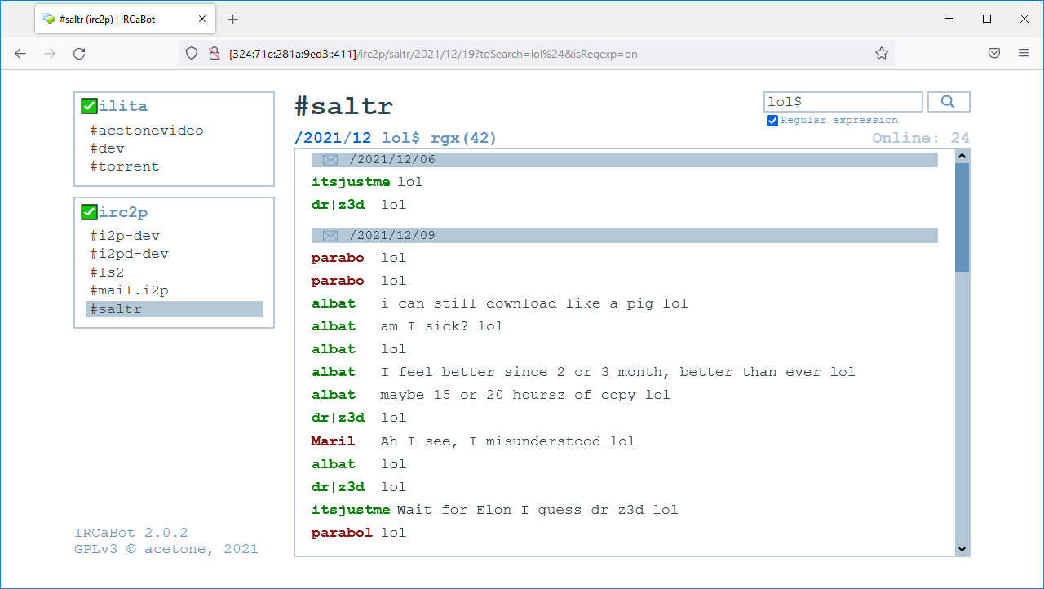
Task: Click the /2021/12 breadcrumb link
Action: click(x=333, y=138)
